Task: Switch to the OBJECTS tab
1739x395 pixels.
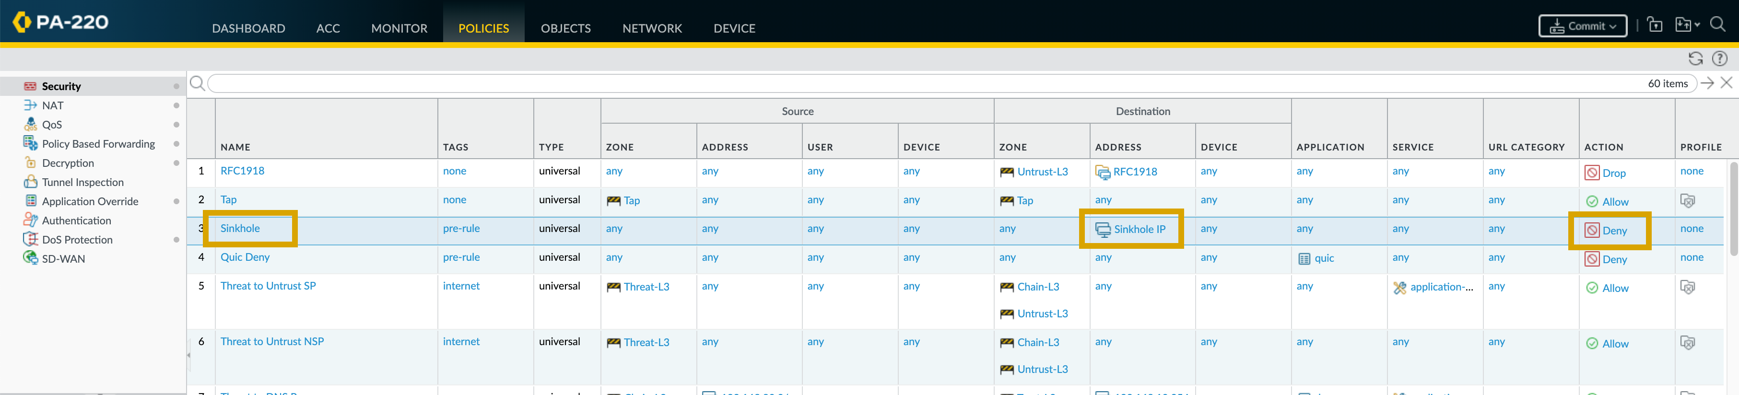Action: 565,28
